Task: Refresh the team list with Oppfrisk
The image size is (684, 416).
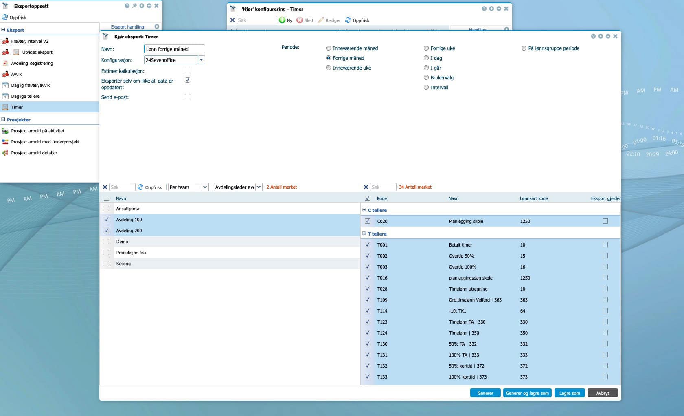Action: coord(149,187)
